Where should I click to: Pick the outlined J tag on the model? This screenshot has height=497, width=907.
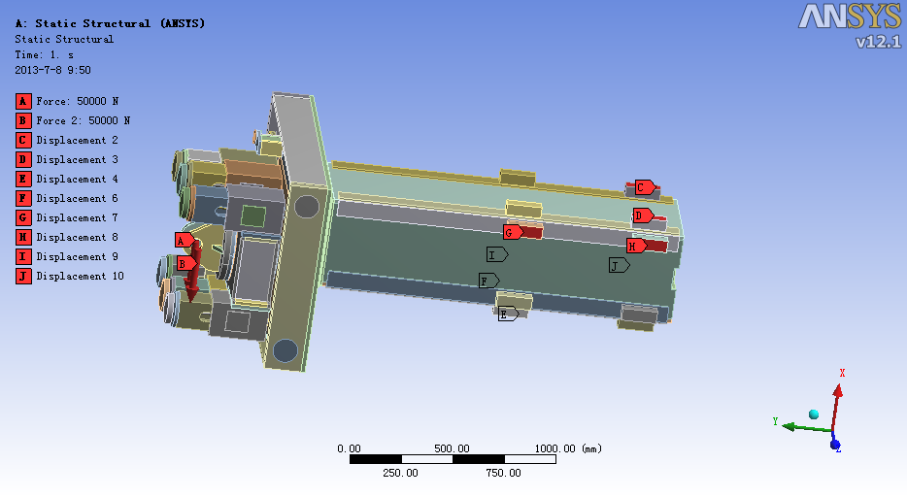[x=617, y=265]
